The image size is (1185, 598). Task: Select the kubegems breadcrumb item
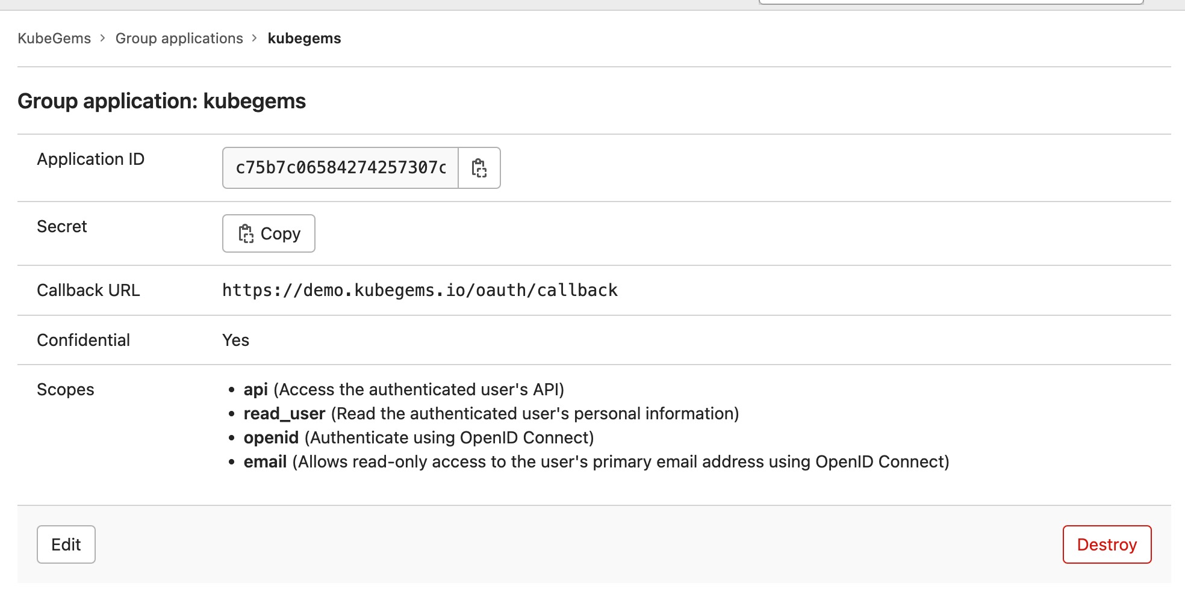[x=304, y=39]
